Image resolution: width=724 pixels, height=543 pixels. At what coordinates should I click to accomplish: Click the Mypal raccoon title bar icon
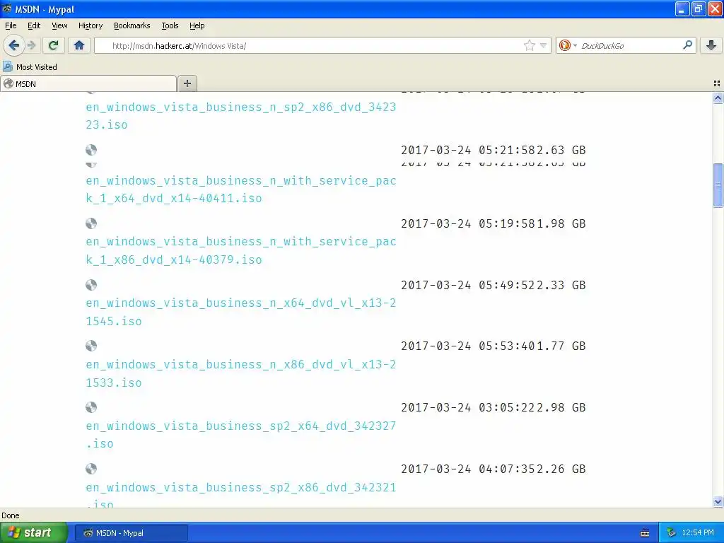[x=7, y=8]
